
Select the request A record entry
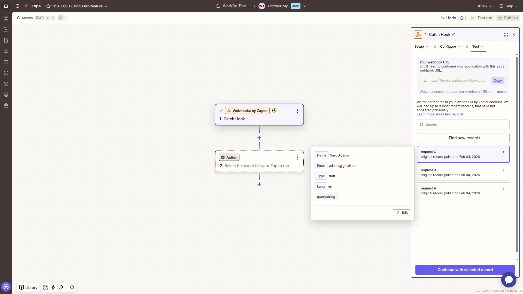point(463,191)
